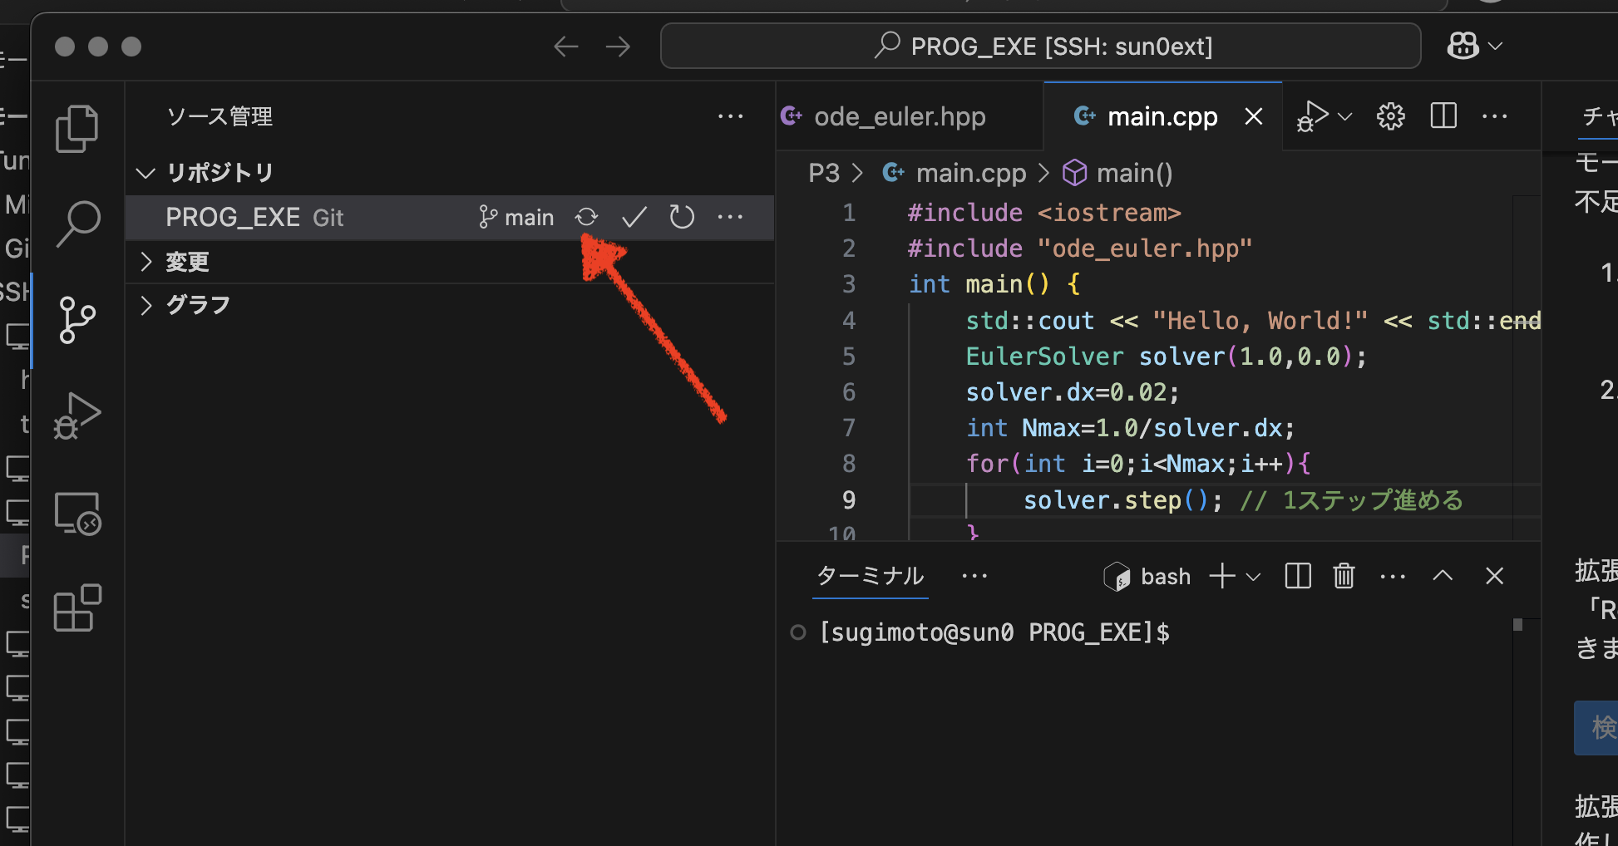Split the editor to the right
This screenshot has height=846, width=1618.
click(x=1443, y=116)
